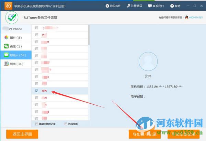Open the 图片 (8) category
The width and height of the screenshot is (206, 141).
pos(16,38)
